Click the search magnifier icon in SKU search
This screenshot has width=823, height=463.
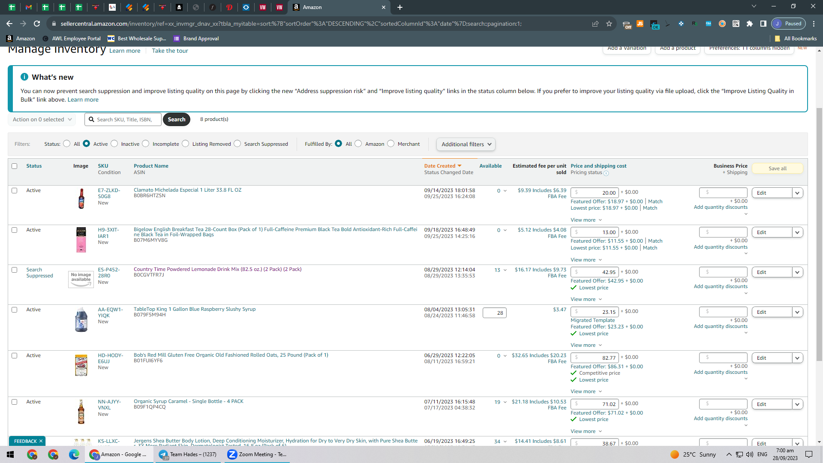point(91,119)
